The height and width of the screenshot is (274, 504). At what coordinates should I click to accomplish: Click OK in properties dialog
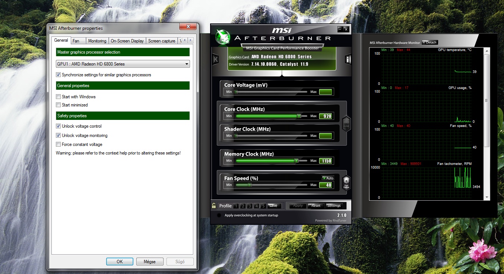(x=120, y=261)
